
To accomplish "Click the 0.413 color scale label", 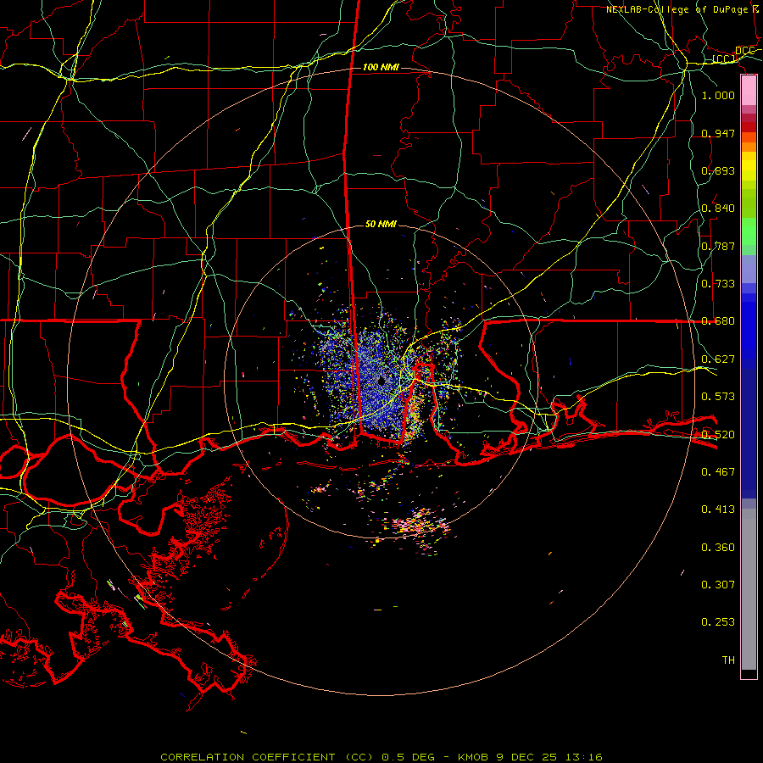I will 718,510.
